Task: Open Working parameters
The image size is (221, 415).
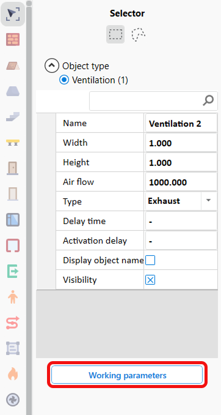Action: [127, 375]
